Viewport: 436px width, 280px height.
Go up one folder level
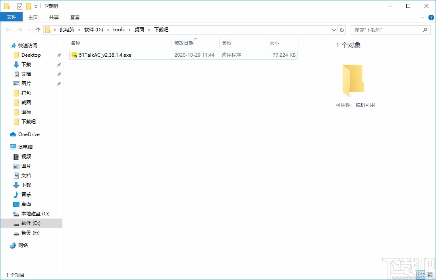38,30
